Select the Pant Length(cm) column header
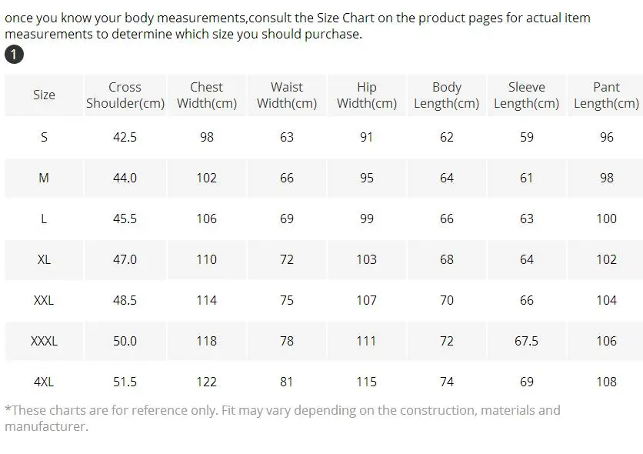This screenshot has height=454, width=643. click(x=606, y=95)
